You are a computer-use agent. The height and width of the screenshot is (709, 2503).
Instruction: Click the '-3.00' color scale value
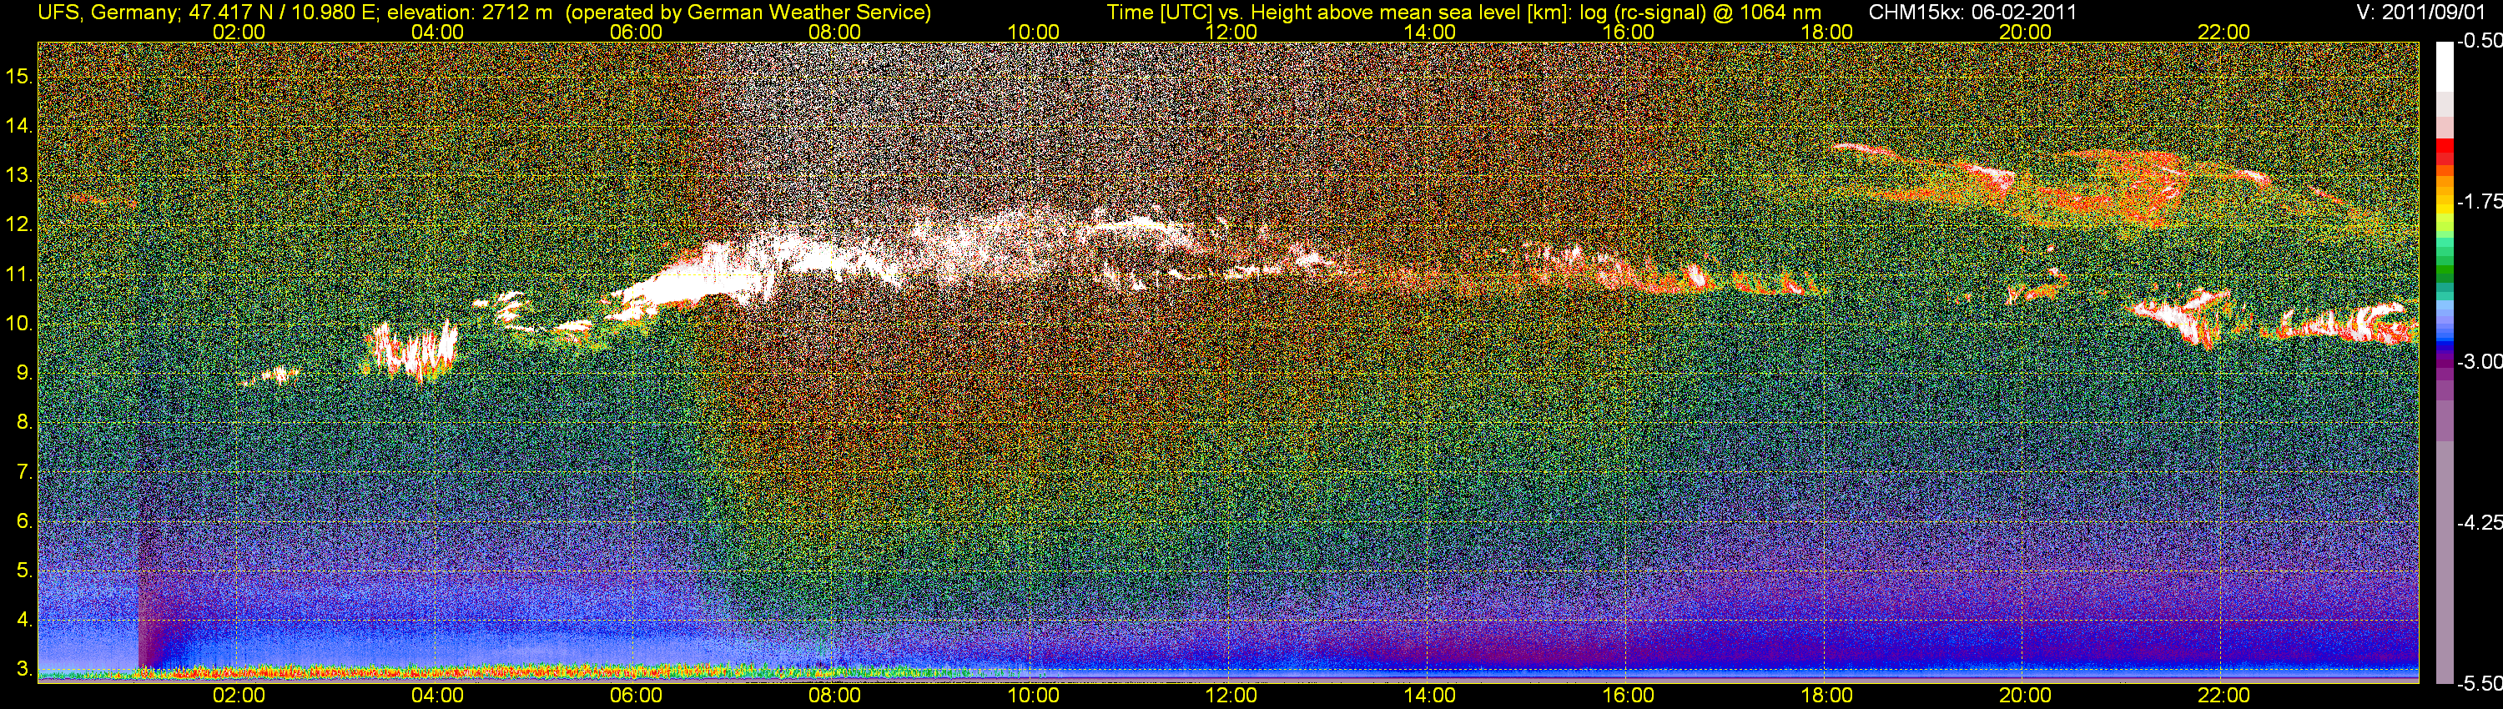[2479, 361]
